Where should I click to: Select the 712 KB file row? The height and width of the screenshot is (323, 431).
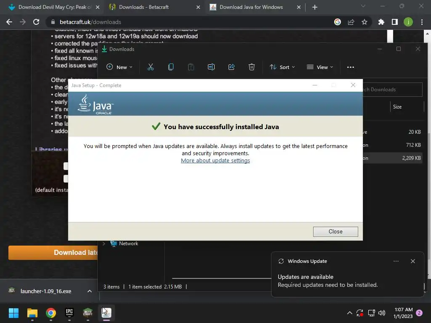[393, 145]
